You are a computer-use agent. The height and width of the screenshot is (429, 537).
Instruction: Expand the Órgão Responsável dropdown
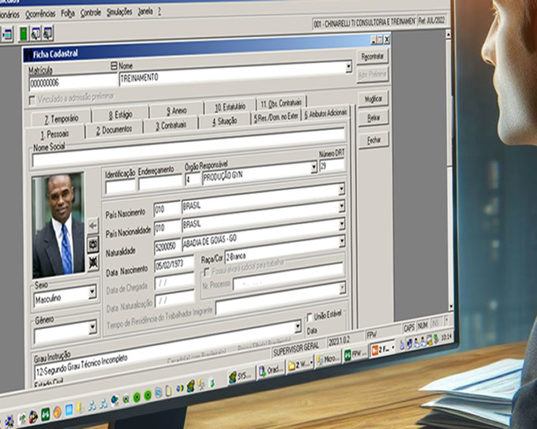point(314,168)
